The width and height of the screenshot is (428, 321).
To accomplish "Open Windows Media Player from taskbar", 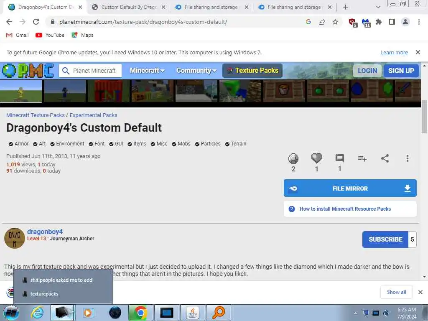I will [88, 313].
